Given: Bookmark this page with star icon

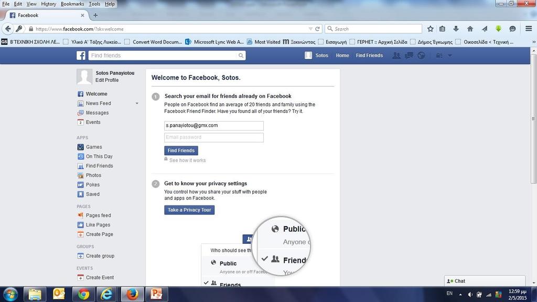Looking at the screenshot, I should [431, 29].
